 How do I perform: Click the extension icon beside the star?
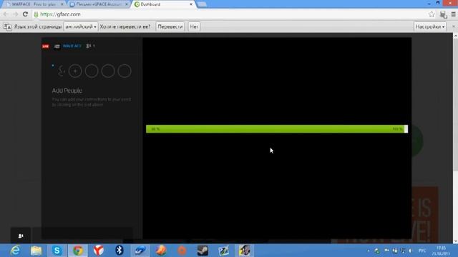443,14
